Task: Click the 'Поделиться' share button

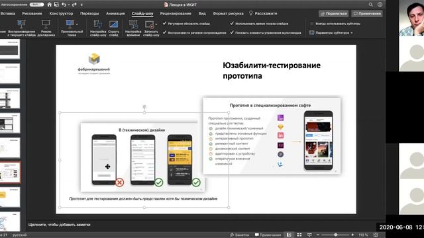Action: pos(334,13)
